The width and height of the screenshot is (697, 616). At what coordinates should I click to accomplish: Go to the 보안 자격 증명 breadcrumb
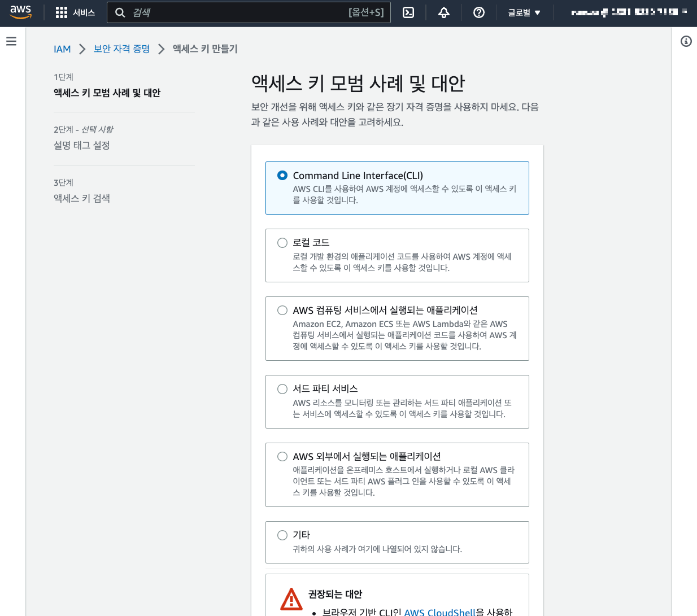[x=121, y=49]
